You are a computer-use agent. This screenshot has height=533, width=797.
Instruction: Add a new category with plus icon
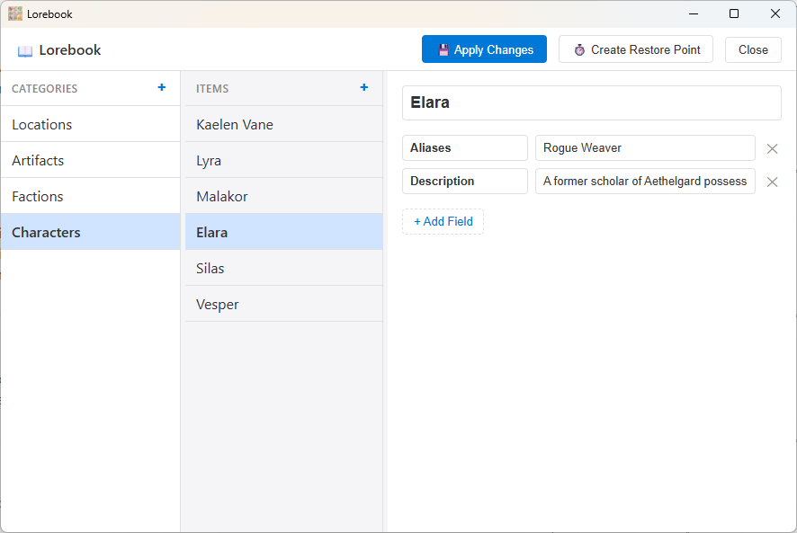point(162,88)
